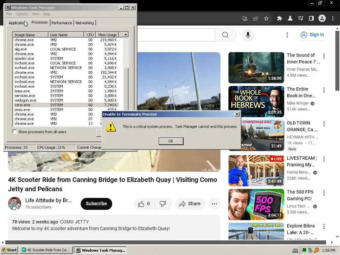This screenshot has height=255, width=340.
Task: Open the Life Attitude by Br... channel name
Action: [48, 200]
